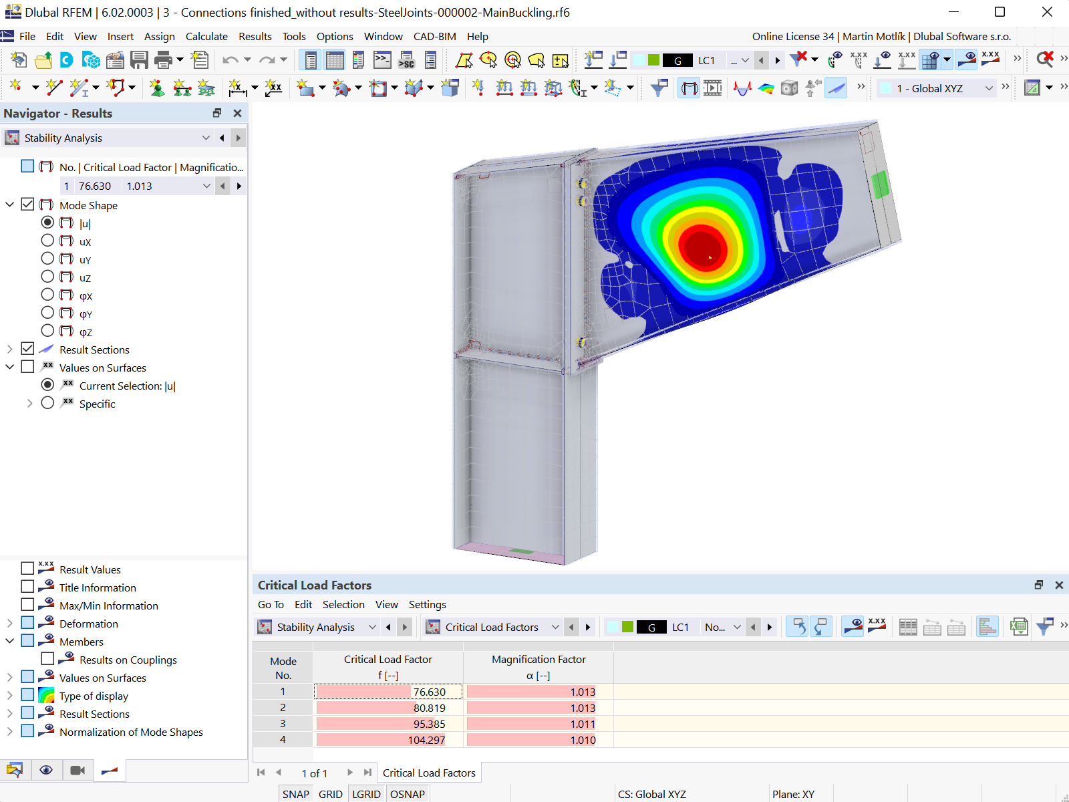Open the File menu

click(x=27, y=36)
